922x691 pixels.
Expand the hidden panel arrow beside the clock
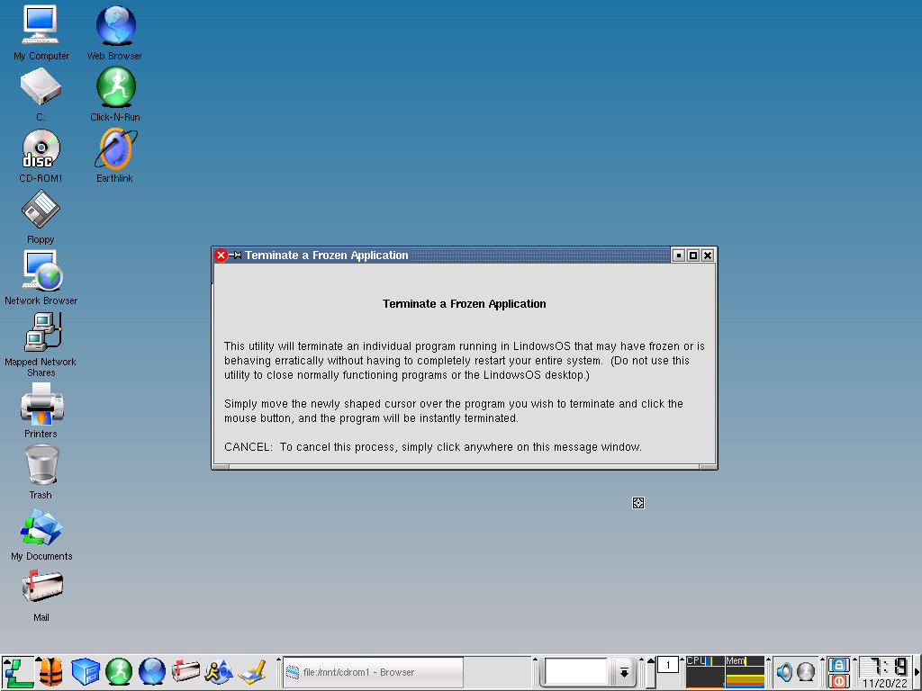pos(917,672)
